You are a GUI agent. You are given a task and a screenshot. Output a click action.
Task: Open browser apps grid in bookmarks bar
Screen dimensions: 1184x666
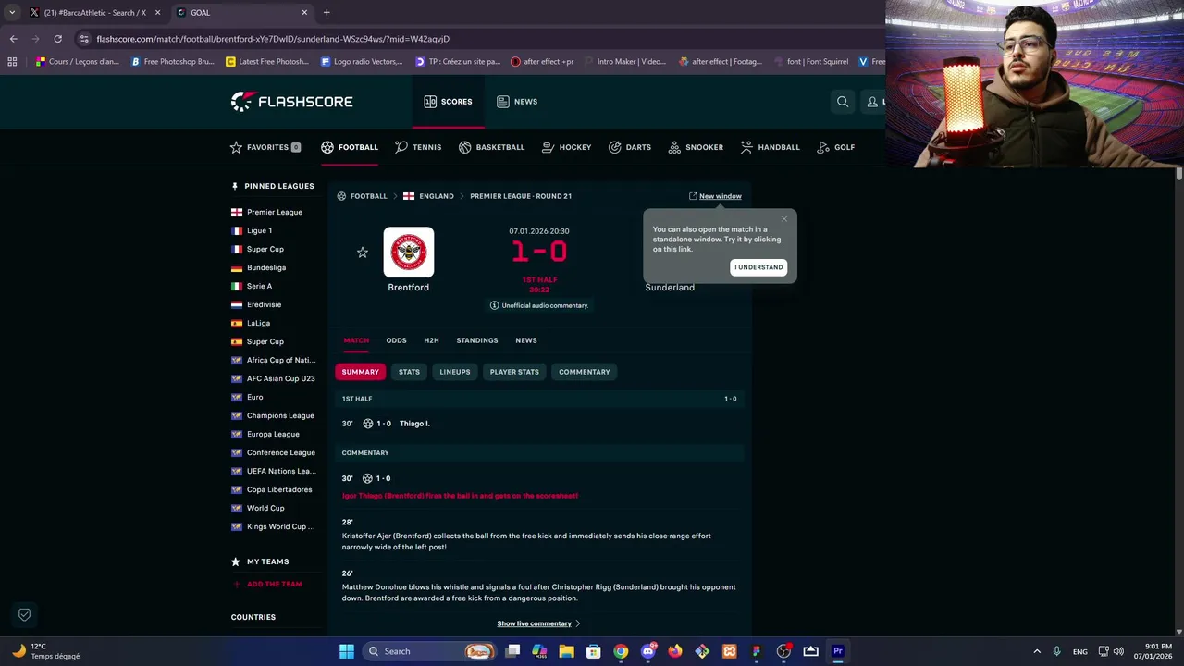pos(12,62)
